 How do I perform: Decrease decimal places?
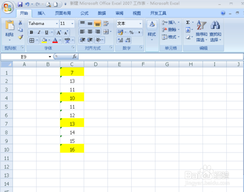128,40
